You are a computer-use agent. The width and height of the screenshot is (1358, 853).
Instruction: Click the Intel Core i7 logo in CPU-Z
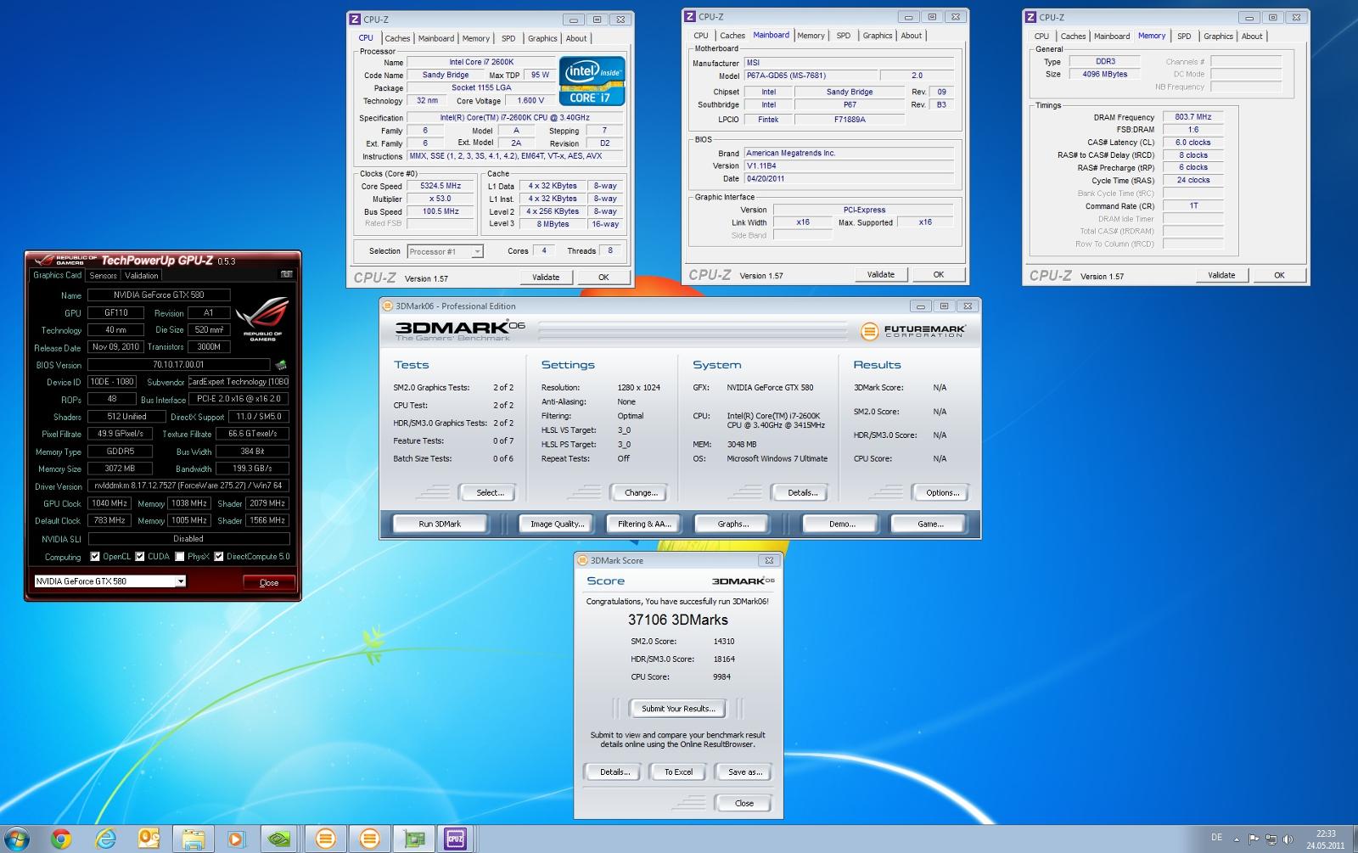pos(592,81)
